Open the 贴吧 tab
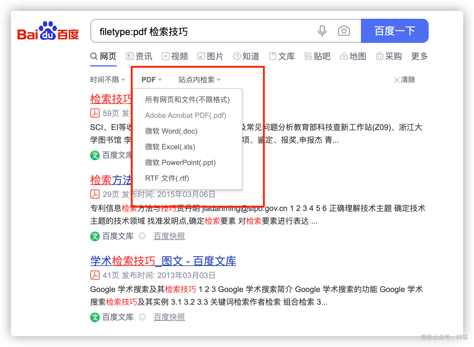 (x=317, y=56)
